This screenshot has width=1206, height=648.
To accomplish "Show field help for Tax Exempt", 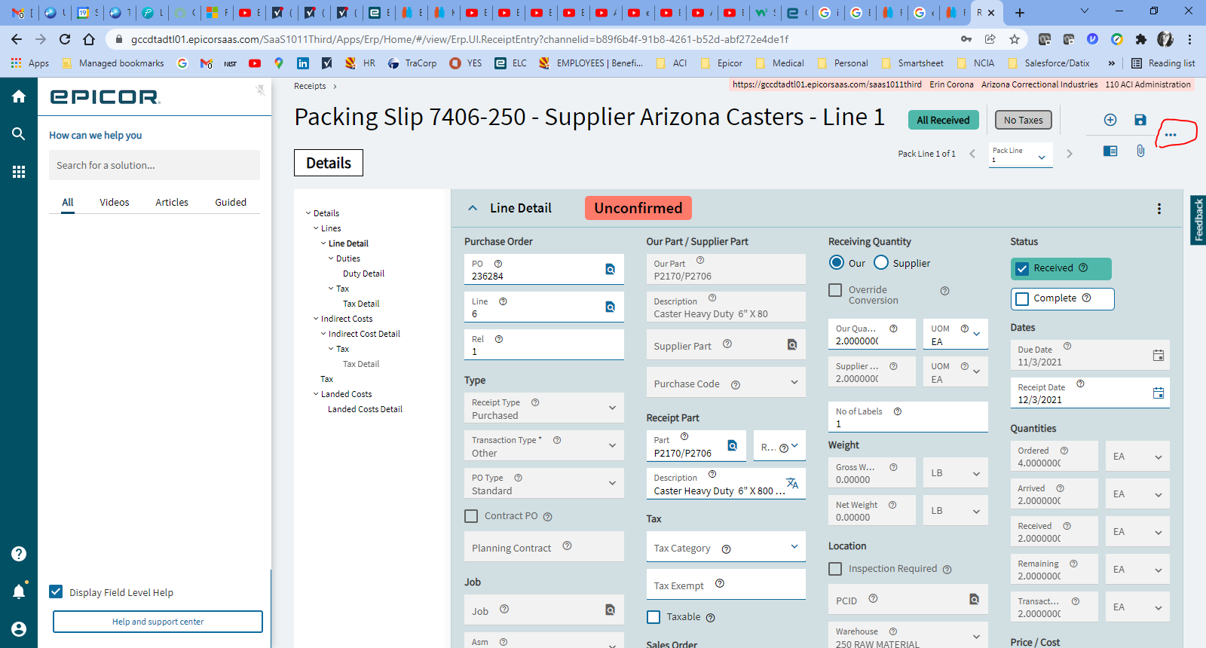I will click(x=720, y=583).
